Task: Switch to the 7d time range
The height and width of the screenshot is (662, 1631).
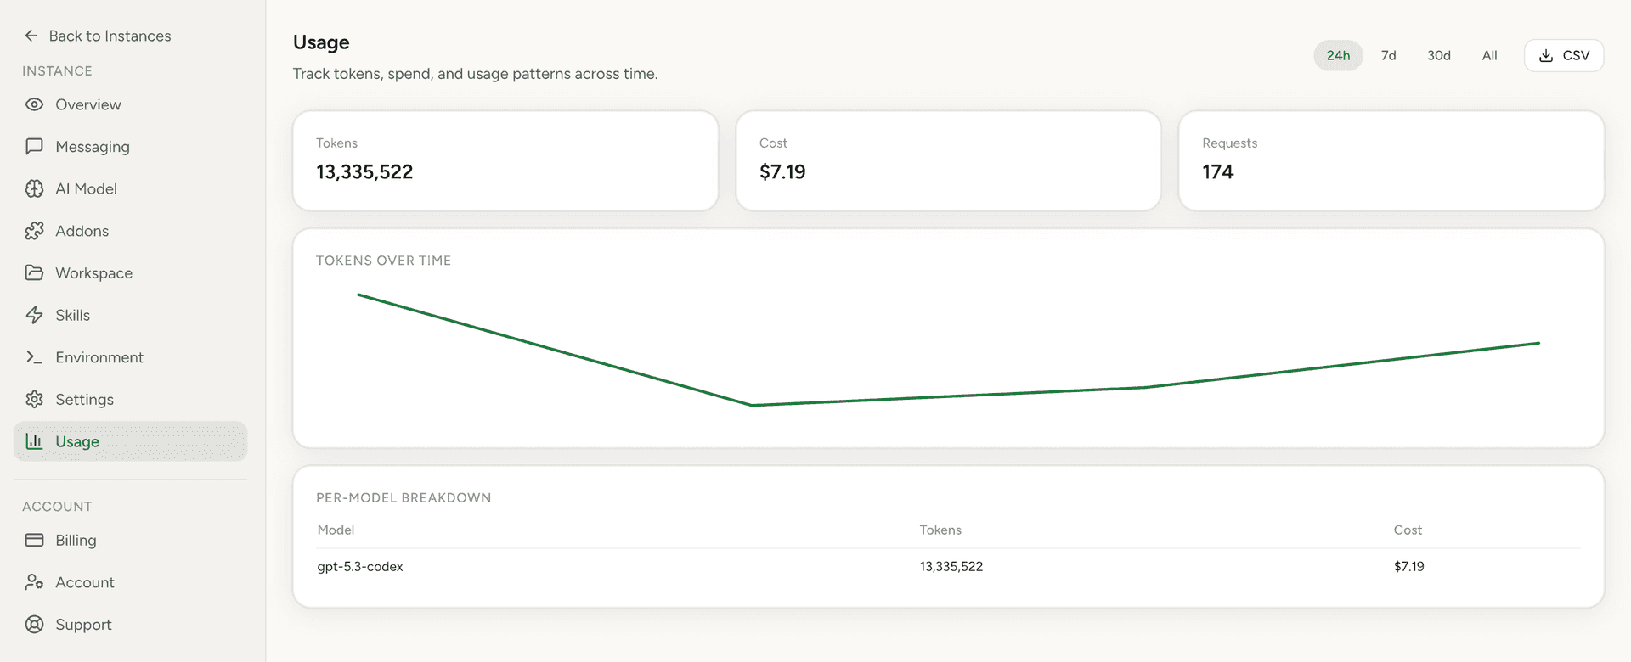Action: pyautogui.click(x=1388, y=55)
